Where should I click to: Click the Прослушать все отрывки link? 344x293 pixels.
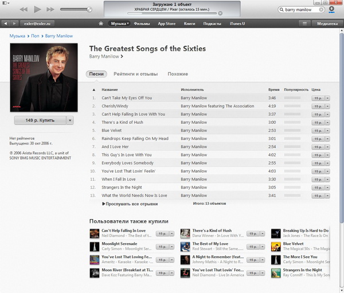130,204
